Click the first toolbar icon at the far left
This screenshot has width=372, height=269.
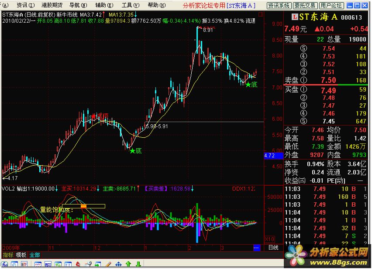point(5,265)
